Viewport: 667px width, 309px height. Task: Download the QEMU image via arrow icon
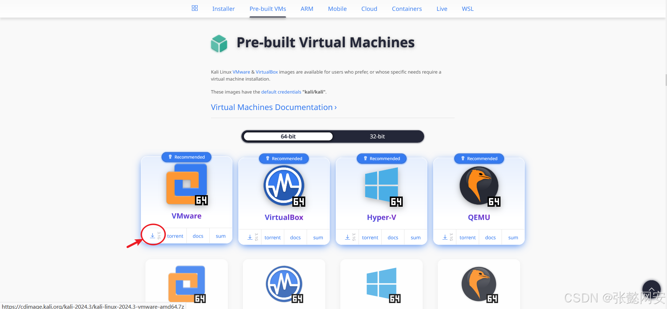(445, 237)
